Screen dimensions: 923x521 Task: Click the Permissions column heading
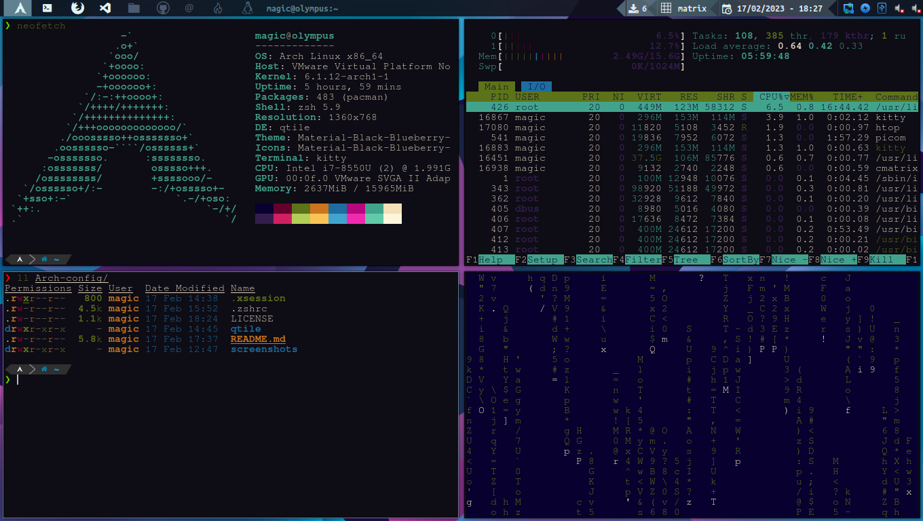coord(38,288)
